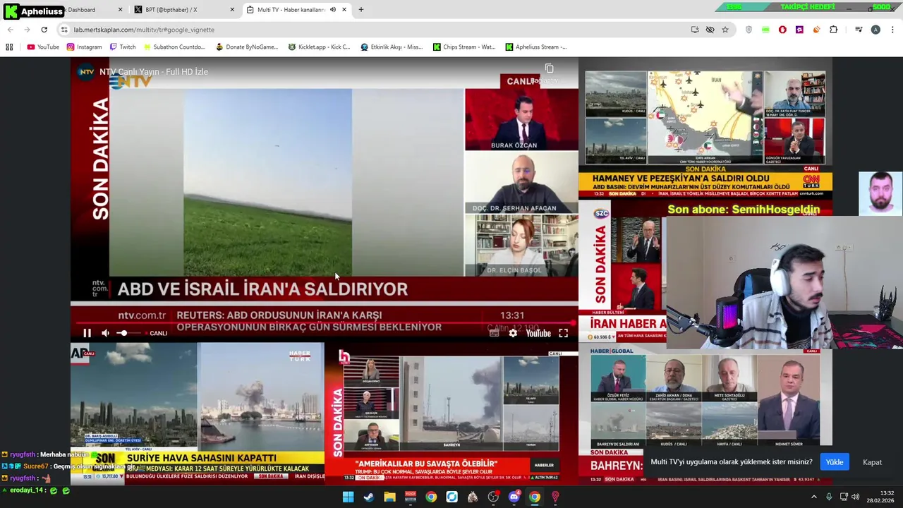Select the CNN Türk stream tile
The width and height of the screenshot is (903, 508).
pos(705,128)
